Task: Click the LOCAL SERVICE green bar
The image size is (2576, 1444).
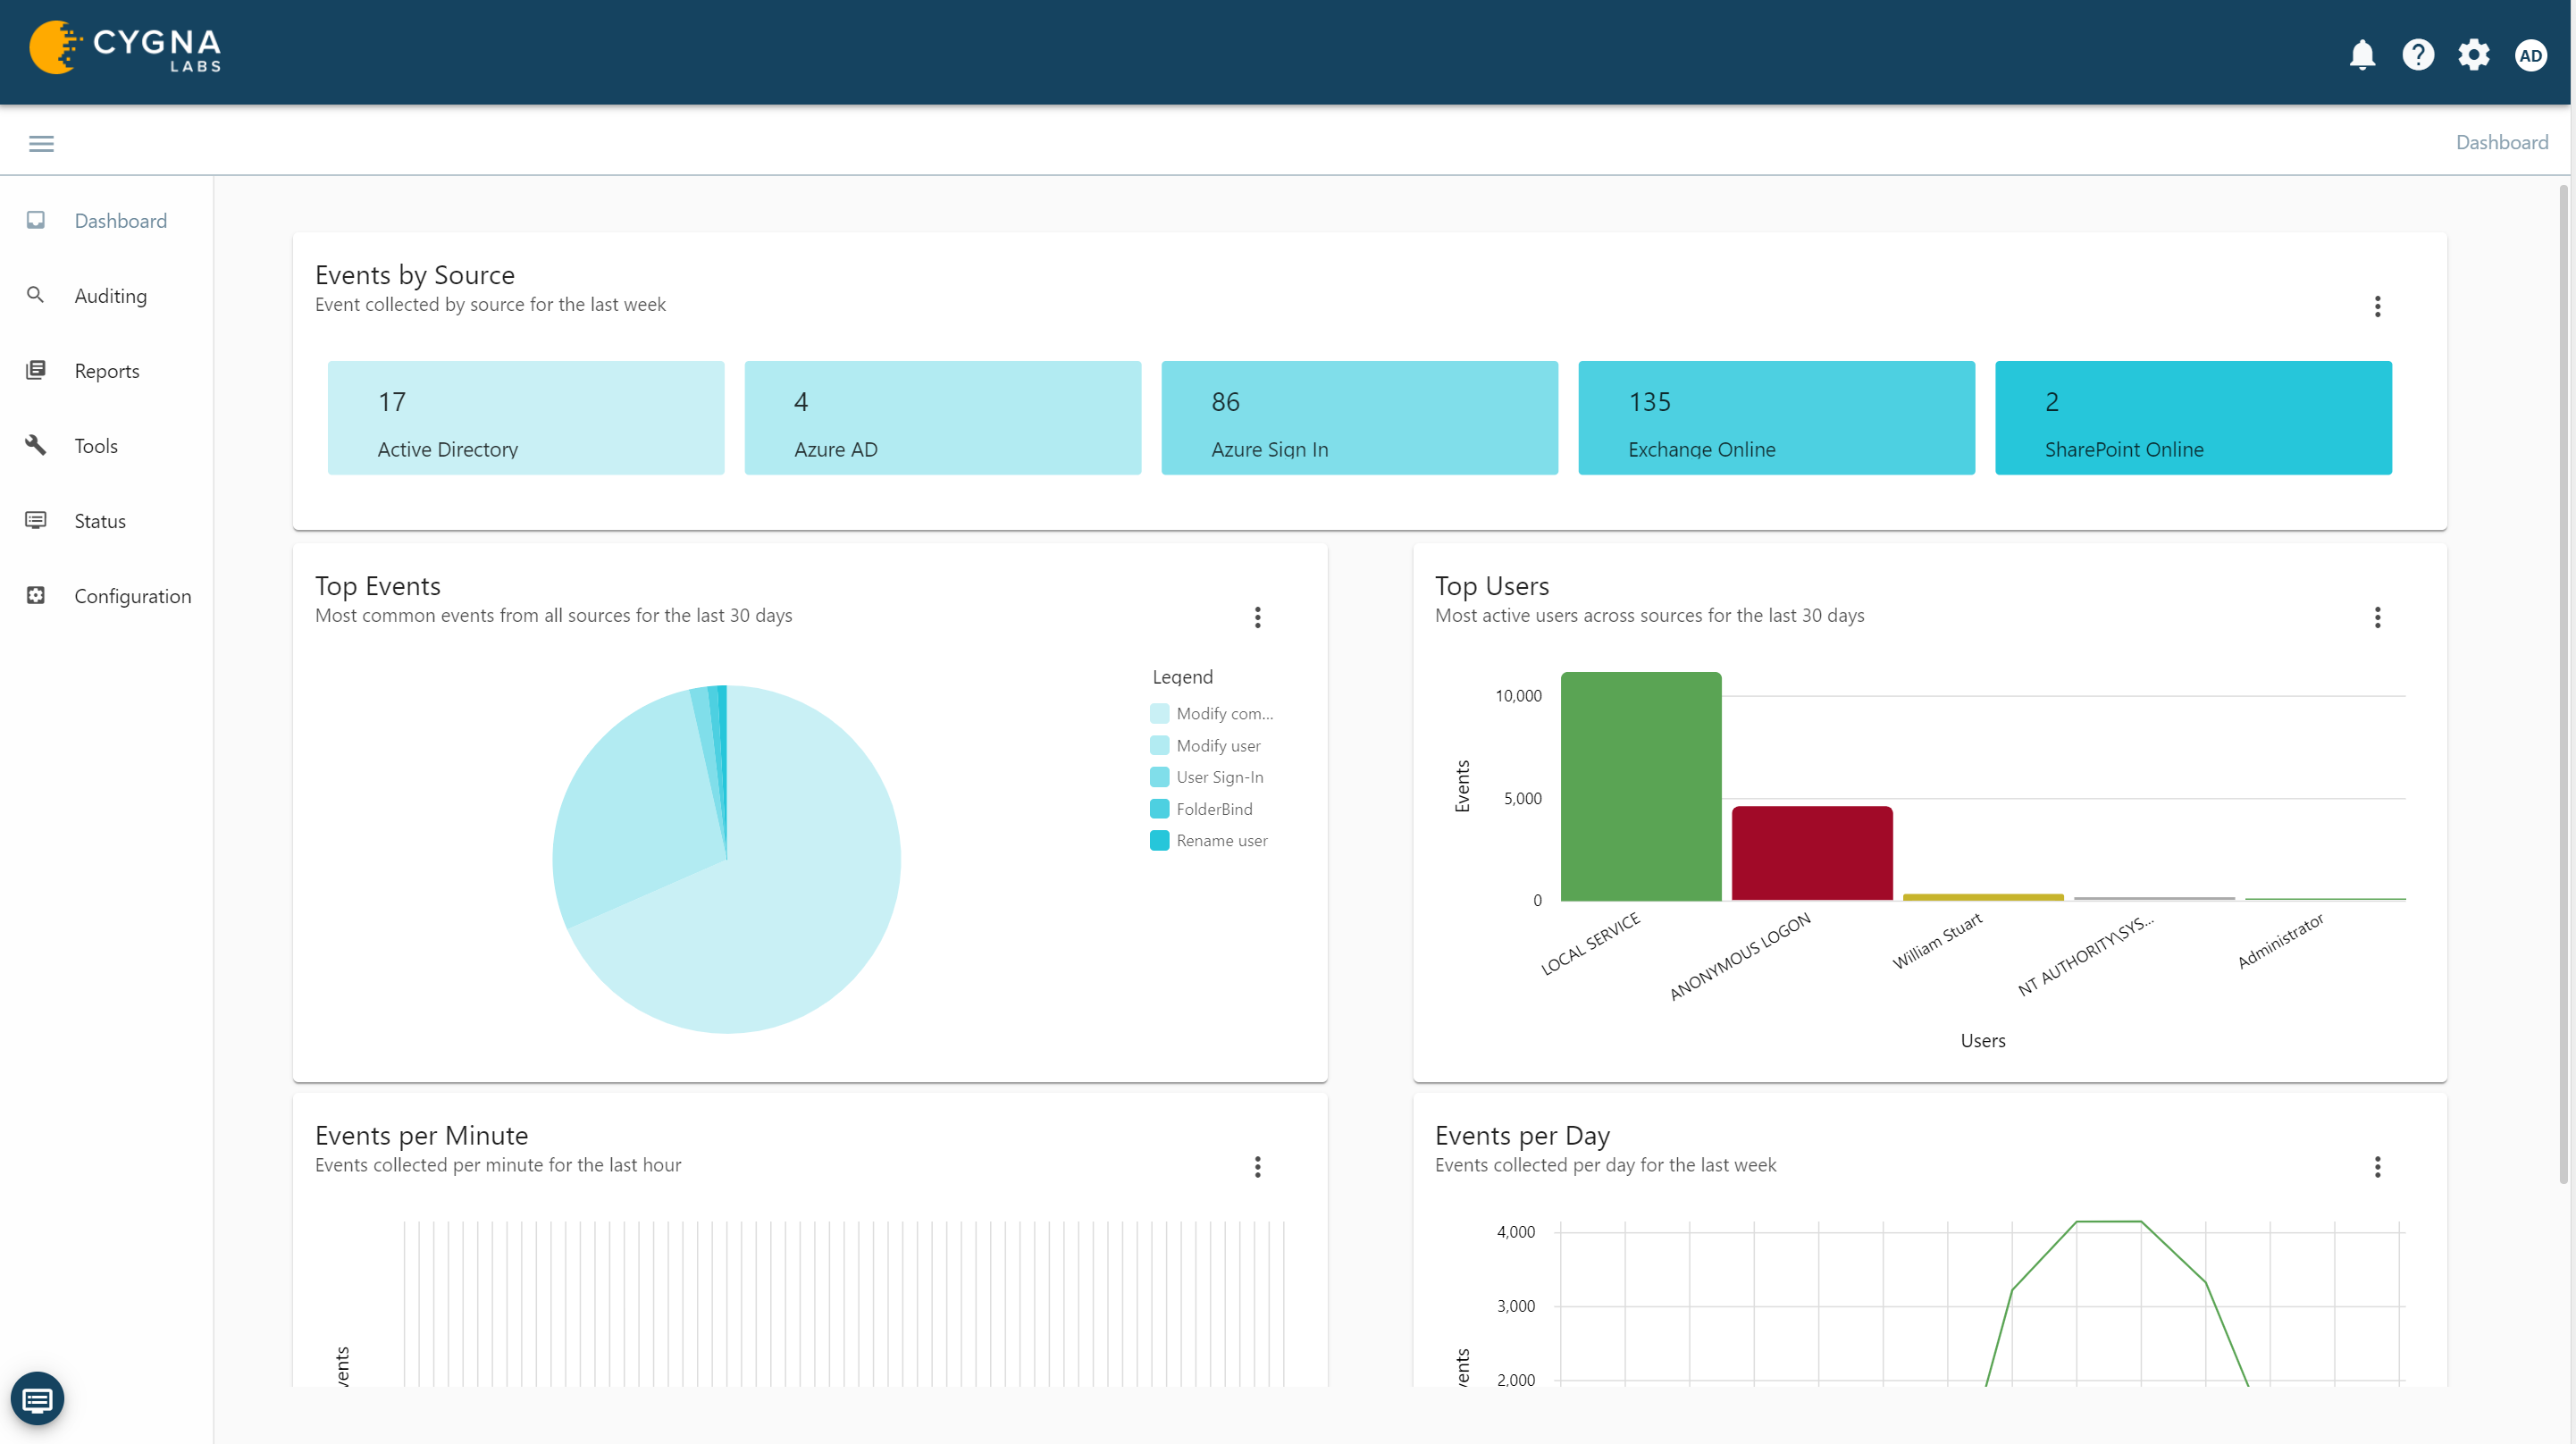Action: (1640, 786)
